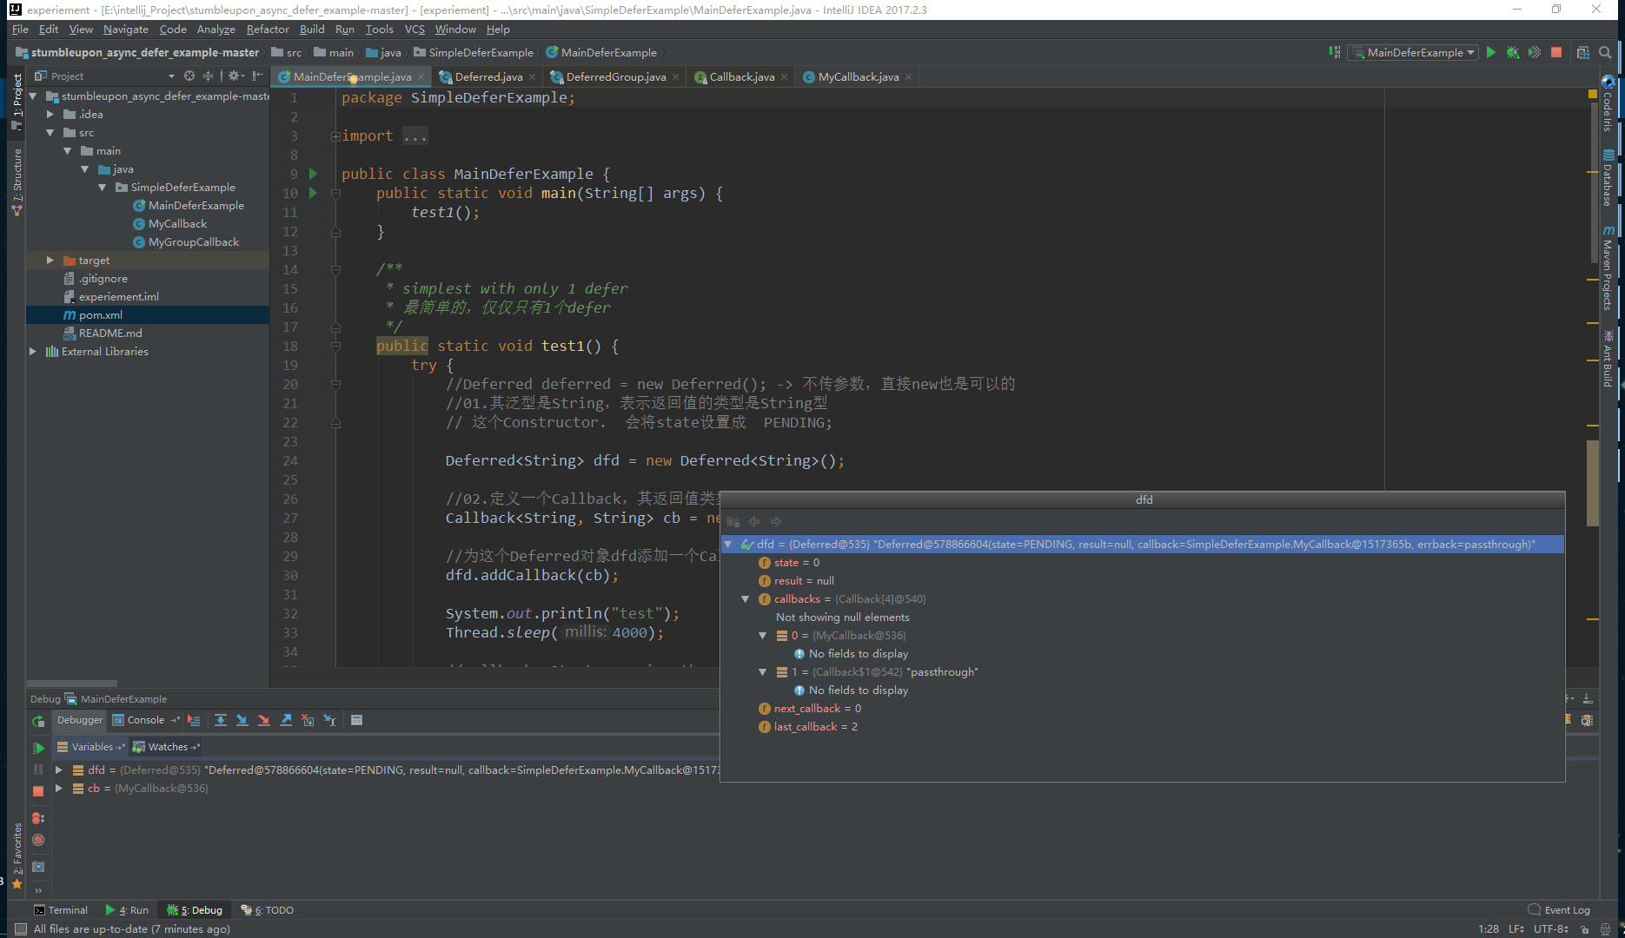Open Search Everywhere magnifier icon
1625x938 pixels.
tap(1605, 53)
